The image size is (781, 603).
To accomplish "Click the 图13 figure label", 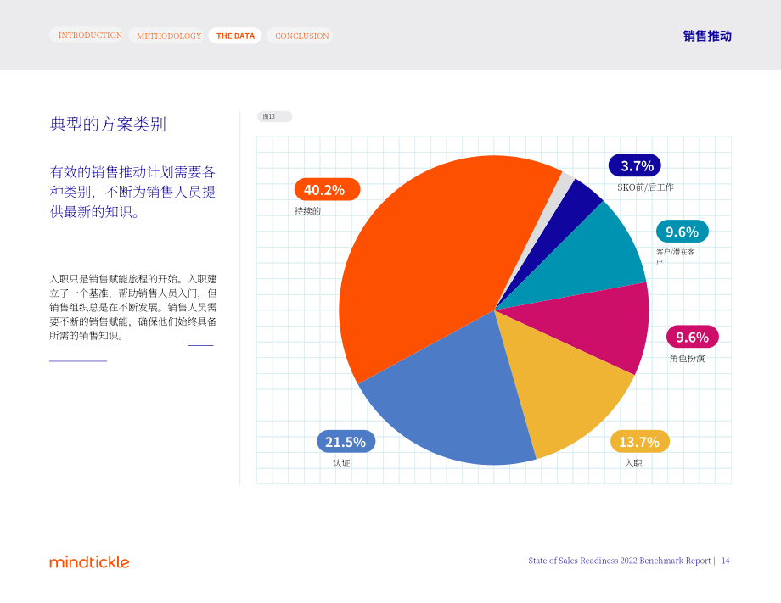I will point(274,116).
